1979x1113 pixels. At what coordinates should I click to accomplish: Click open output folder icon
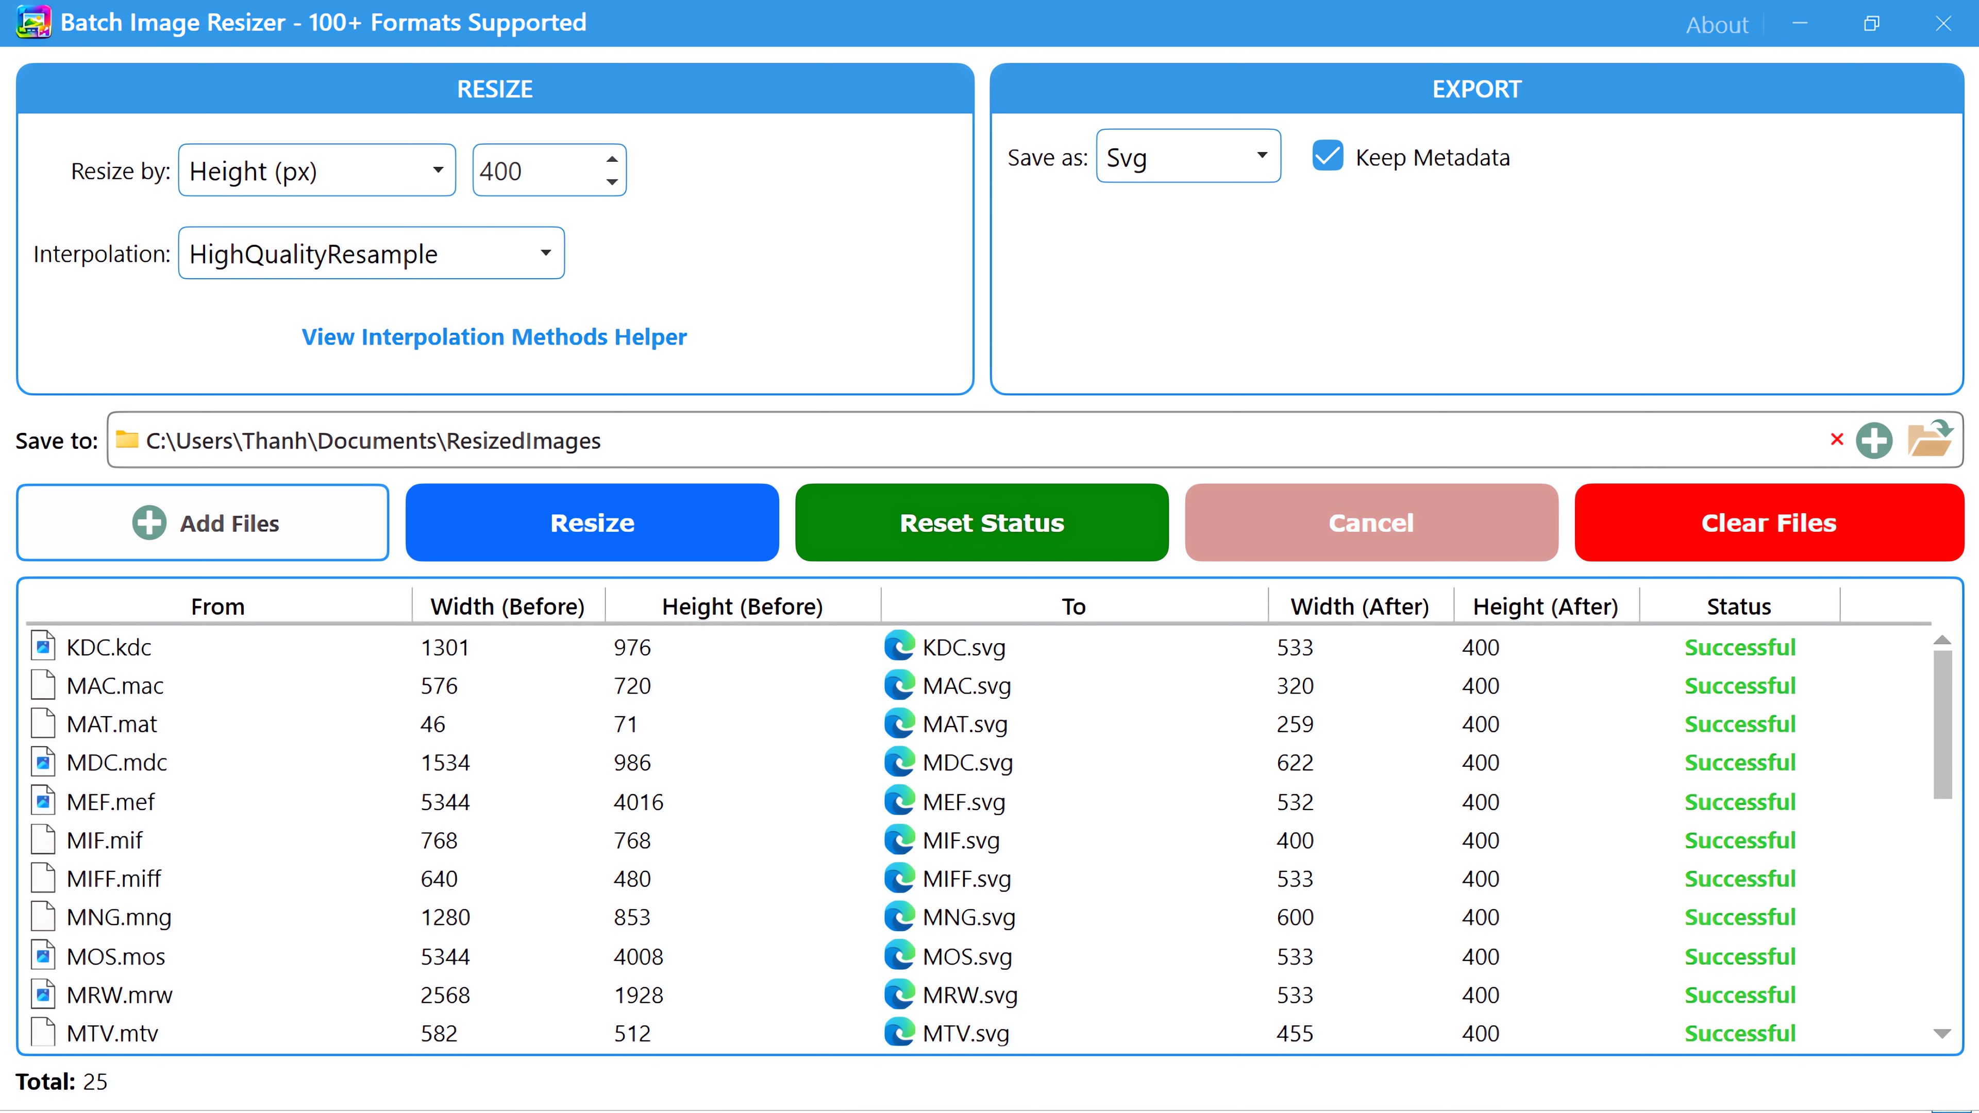1930,439
